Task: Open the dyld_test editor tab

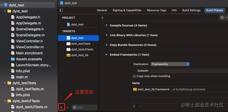Action: 69,3
